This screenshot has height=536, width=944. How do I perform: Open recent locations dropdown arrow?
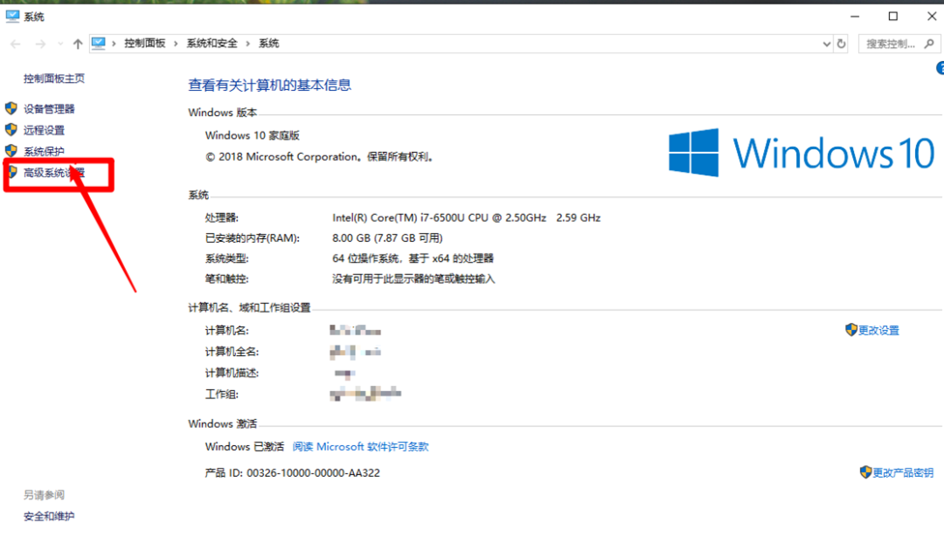[60, 44]
